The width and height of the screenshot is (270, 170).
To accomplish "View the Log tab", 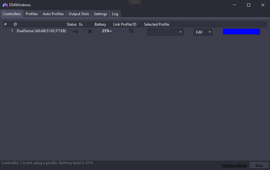I will click(x=115, y=14).
